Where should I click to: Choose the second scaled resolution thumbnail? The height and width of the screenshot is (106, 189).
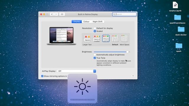(97, 39)
